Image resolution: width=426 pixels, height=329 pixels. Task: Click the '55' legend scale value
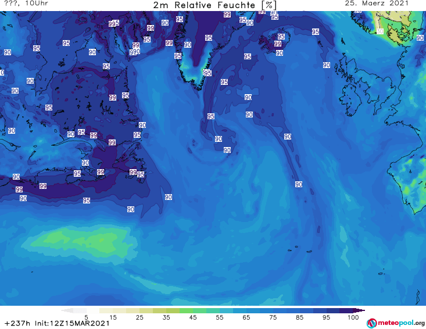[220, 317]
